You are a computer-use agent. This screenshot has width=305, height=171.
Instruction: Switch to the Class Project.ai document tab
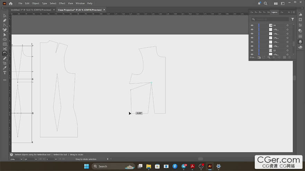pos(80,10)
